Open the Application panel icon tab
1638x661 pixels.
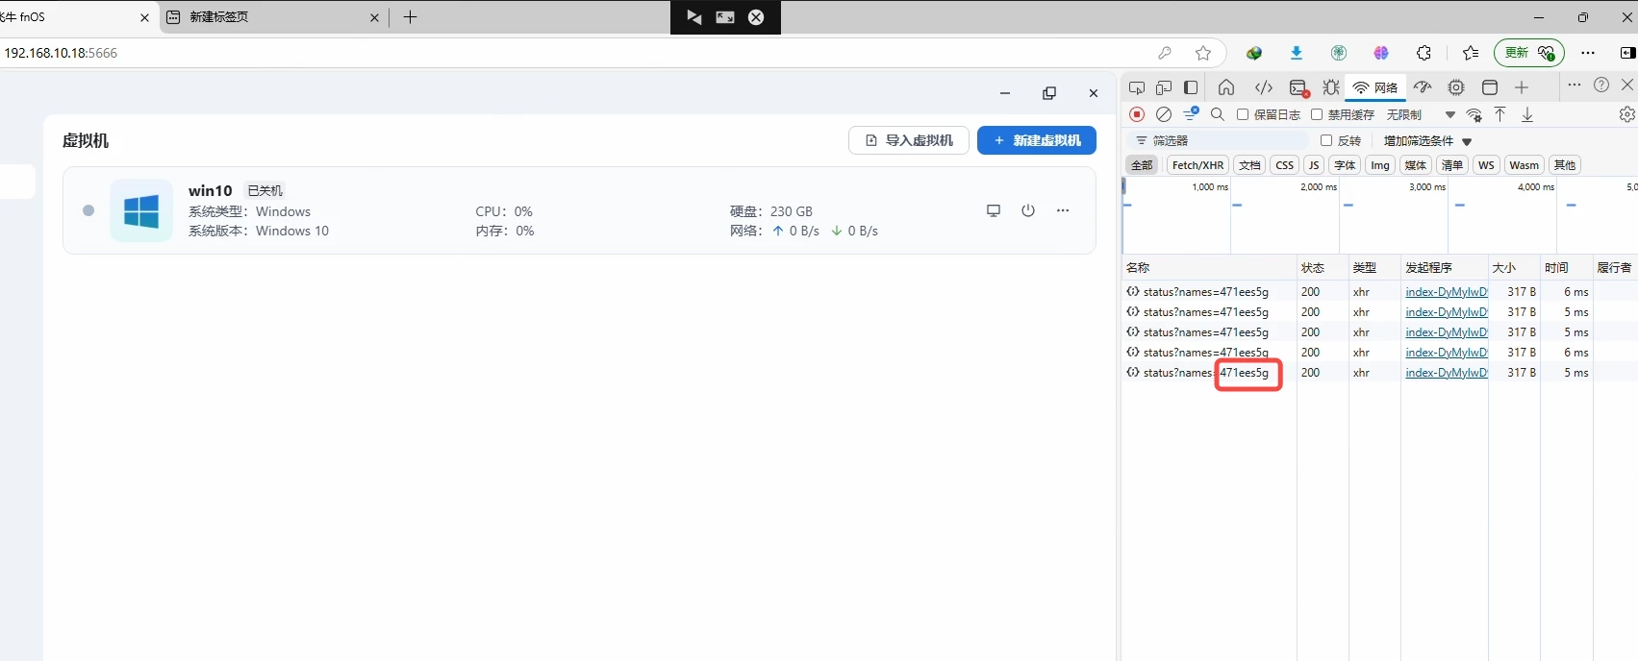click(1490, 87)
